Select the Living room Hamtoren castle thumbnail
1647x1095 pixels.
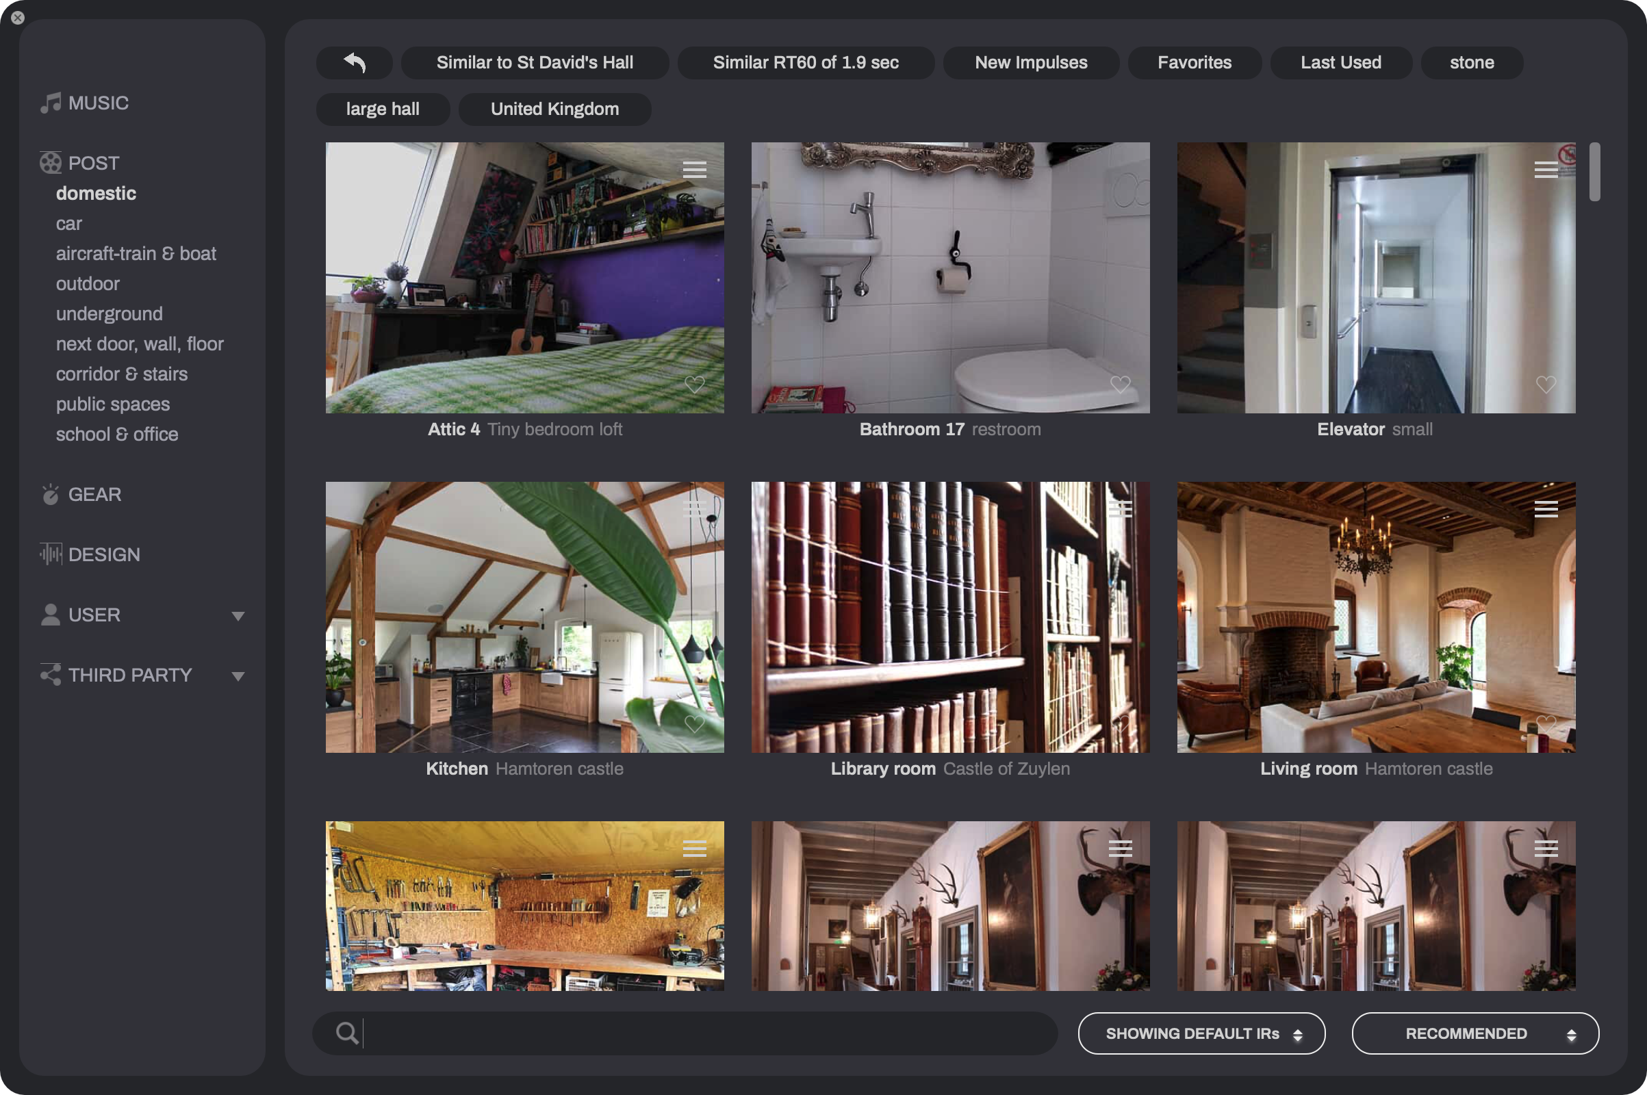(x=1376, y=617)
